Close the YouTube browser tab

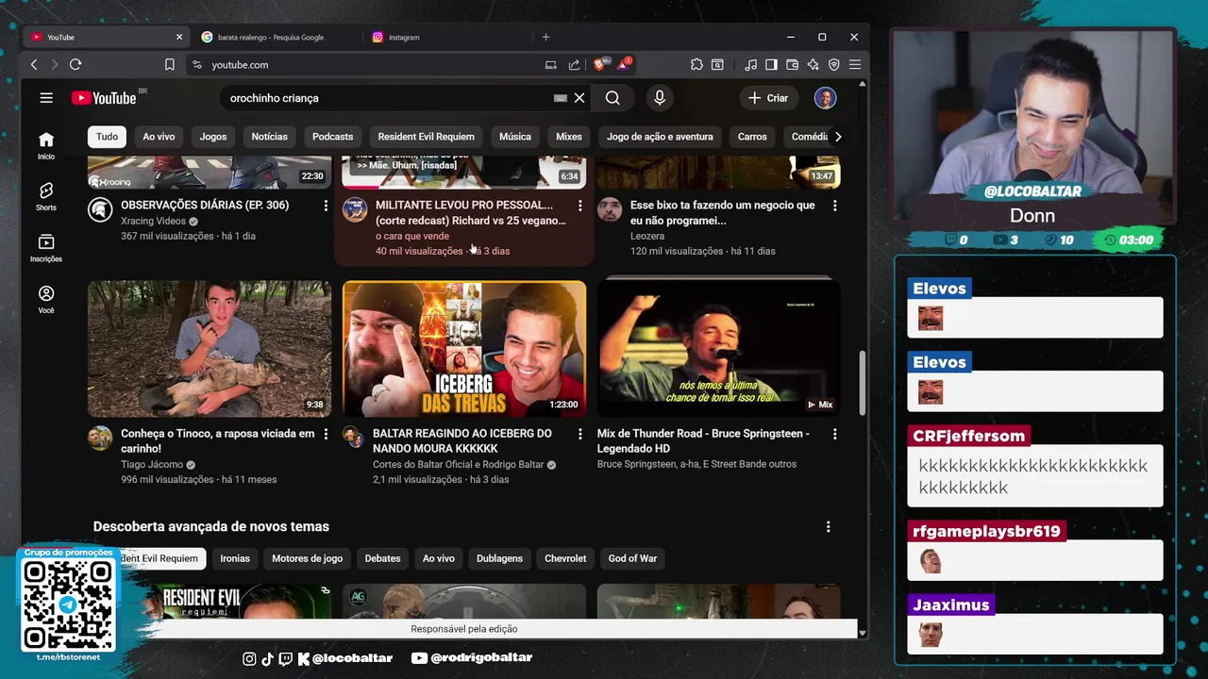pyautogui.click(x=179, y=37)
